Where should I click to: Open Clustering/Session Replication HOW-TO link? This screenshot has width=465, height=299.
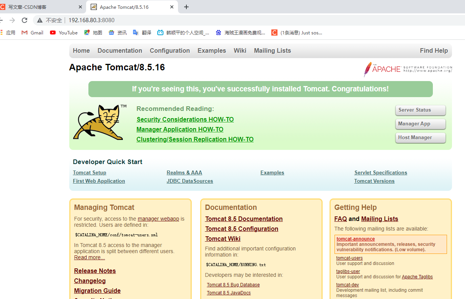[195, 139]
